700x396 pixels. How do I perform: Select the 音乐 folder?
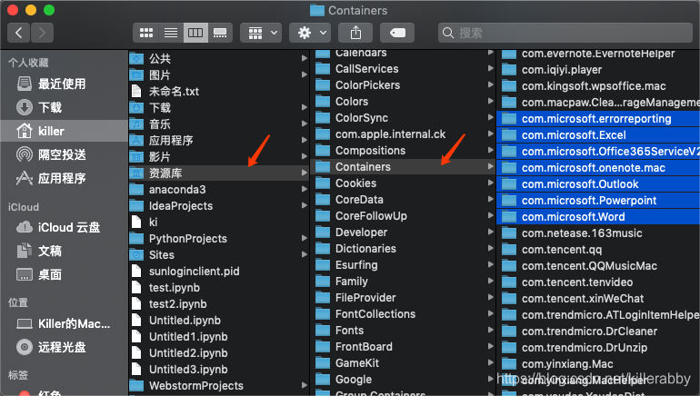tap(219, 124)
